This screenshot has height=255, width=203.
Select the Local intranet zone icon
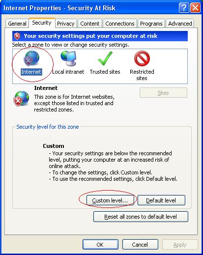click(x=68, y=58)
